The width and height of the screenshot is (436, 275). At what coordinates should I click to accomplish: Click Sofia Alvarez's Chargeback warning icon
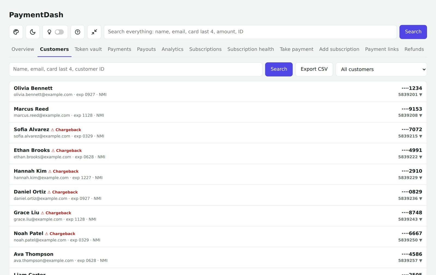click(53, 130)
